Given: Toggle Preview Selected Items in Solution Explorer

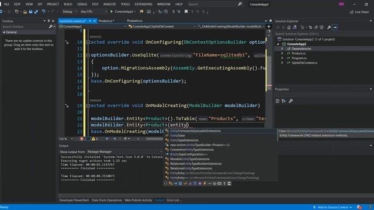Looking at the screenshot, I should (x=335, y=27).
